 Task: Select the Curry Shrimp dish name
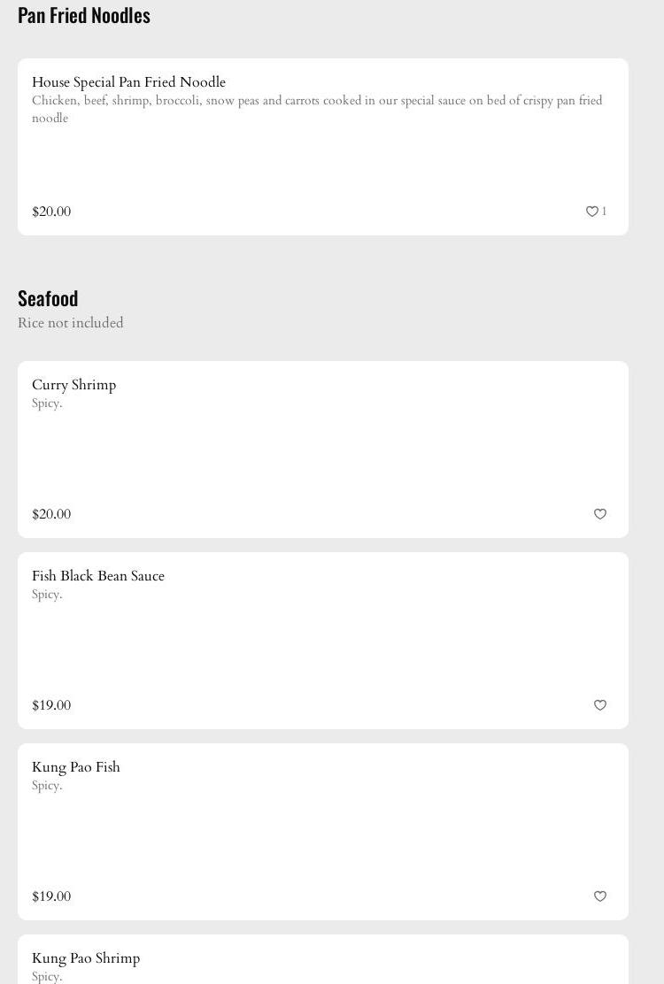[x=73, y=385]
